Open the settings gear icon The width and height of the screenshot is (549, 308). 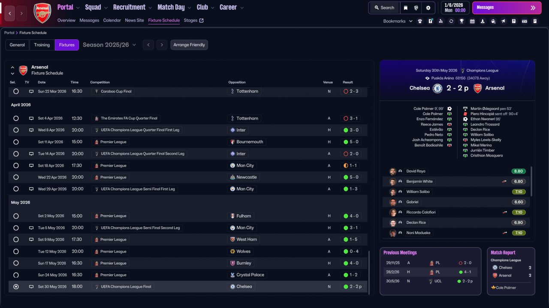point(428,8)
